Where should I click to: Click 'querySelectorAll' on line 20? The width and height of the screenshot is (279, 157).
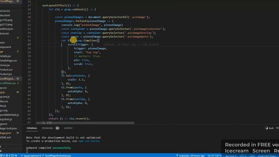[115, 17]
